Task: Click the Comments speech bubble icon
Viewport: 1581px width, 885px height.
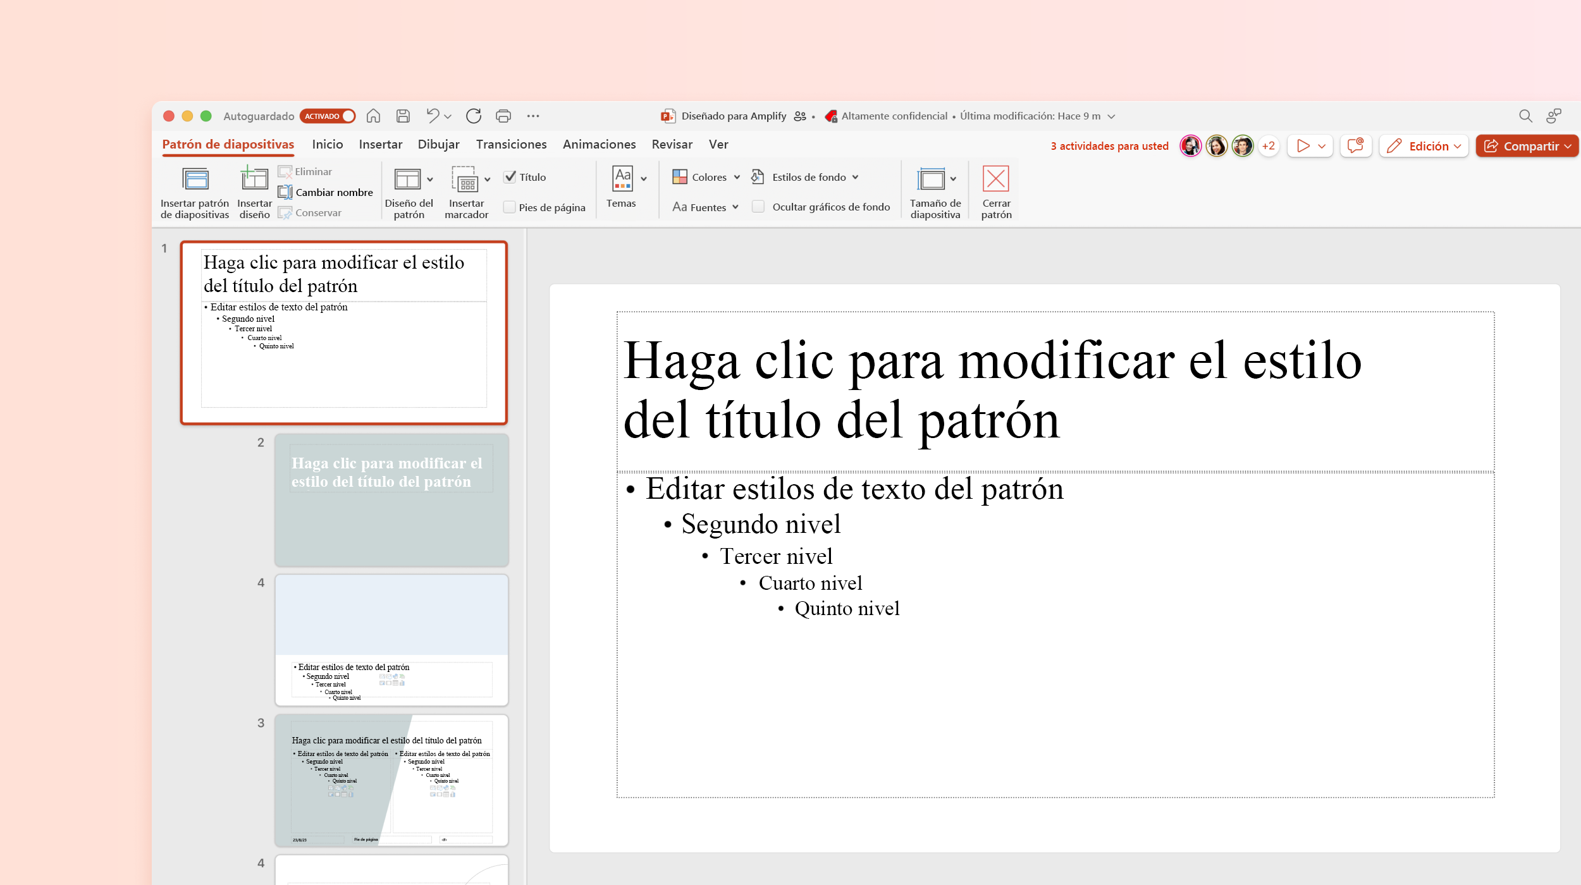Action: click(x=1355, y=146)
